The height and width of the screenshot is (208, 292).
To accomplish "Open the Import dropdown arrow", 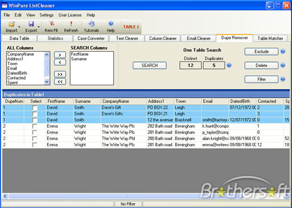I will click(x=19, y=27).
